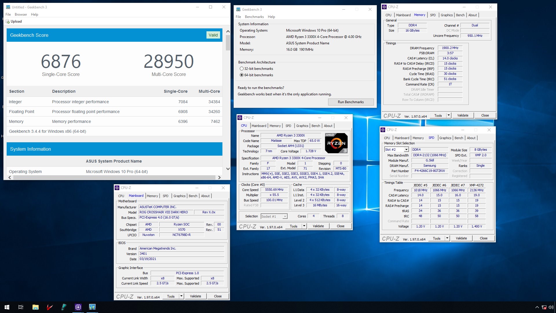Switch to SPD tab in CPU-Z Memory window
The height and width of the screenshot is (313, 556).
pos(433,15)
